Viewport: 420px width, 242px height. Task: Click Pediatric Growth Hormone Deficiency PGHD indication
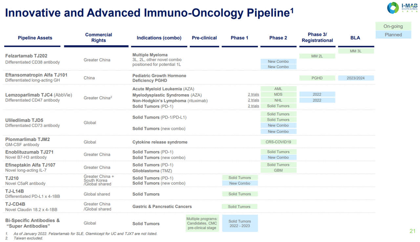[x=159, y=78]
